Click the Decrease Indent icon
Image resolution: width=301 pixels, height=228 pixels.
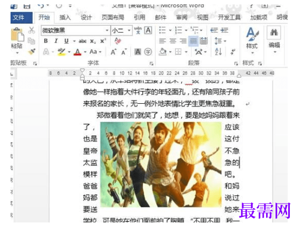click(214, 30)
